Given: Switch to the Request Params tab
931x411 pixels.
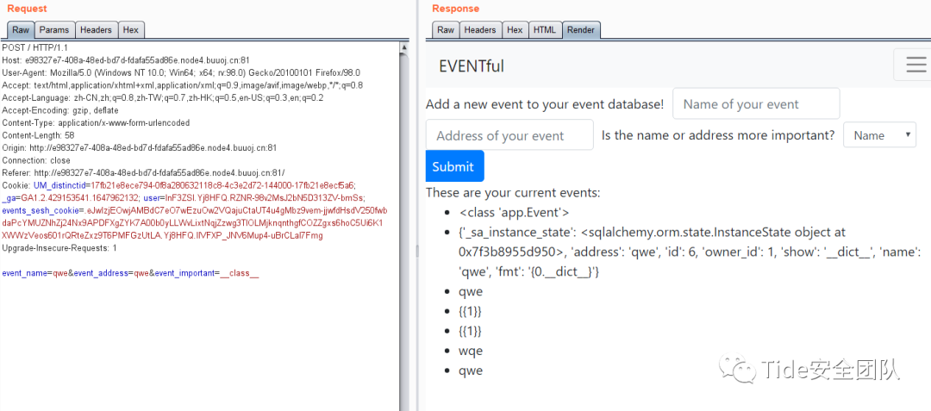Looking at the screenshot, I should pos(54,29).
